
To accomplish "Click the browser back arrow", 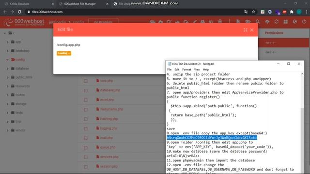I will 5,12.
